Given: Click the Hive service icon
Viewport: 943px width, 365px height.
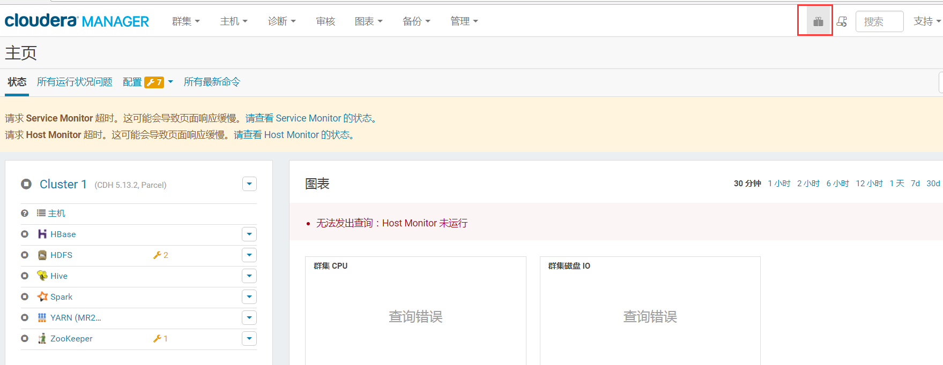Looking at the screenshot, I should (x=42, y=276).
